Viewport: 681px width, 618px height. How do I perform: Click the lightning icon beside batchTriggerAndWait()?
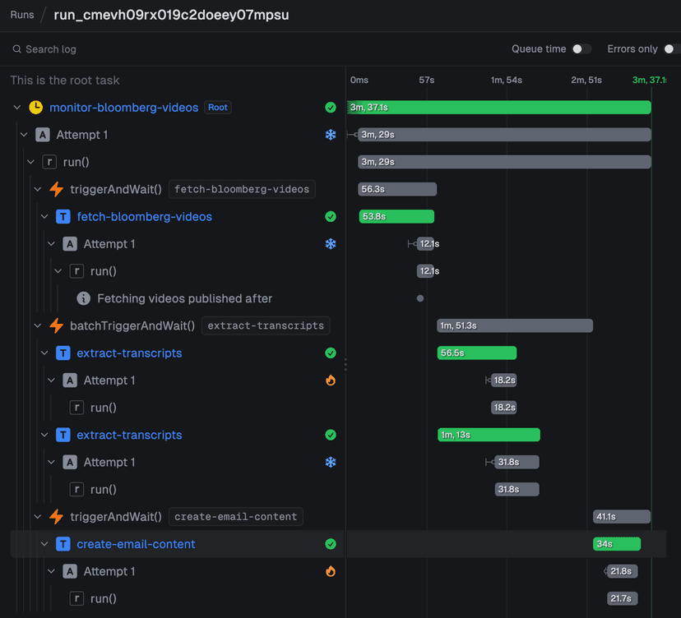57,326
